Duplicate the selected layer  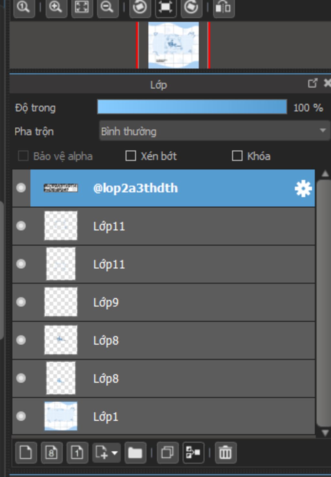click(x=167, y=452)
